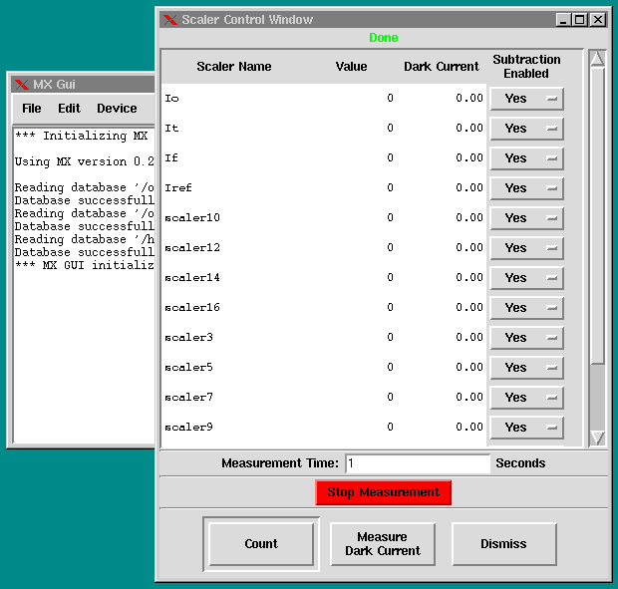Image resolution: width=618 pixels, height=589 pixels.
Task: Click the Measure Dark Current button
Action: (383, 544)
